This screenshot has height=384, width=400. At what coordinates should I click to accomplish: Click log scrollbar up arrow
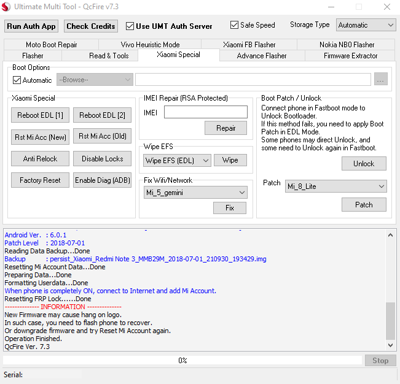390,235
